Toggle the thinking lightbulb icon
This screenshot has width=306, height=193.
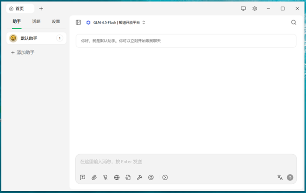point(105,177)
